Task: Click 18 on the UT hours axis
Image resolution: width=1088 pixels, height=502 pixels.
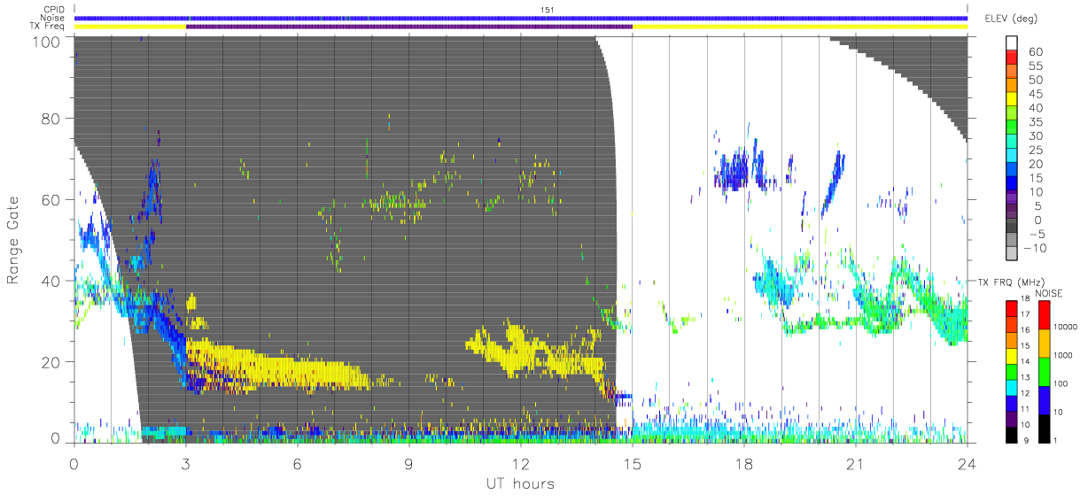Action: click(x=744, y=463)
